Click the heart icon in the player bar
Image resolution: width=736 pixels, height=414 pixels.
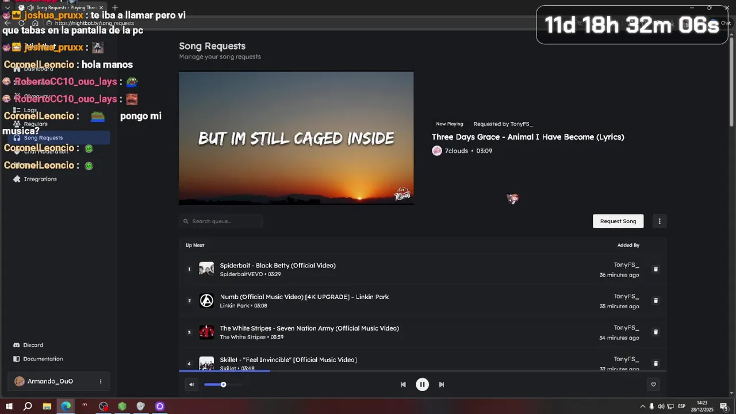653,385
